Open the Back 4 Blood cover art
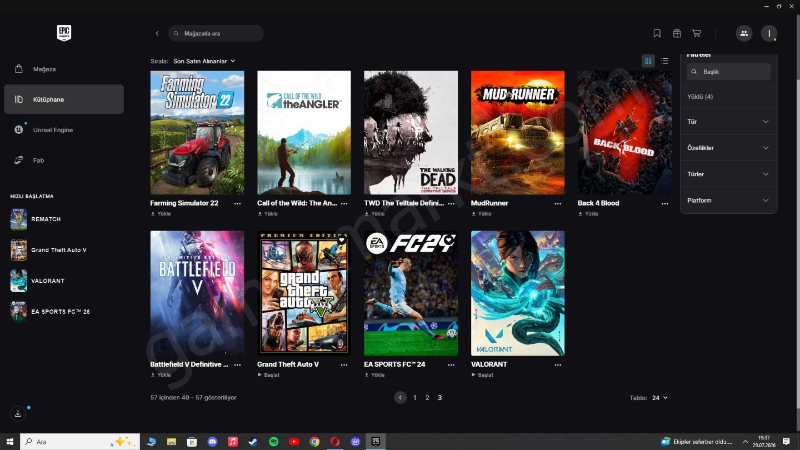This screenshot has height=450, width=800. 624,133
